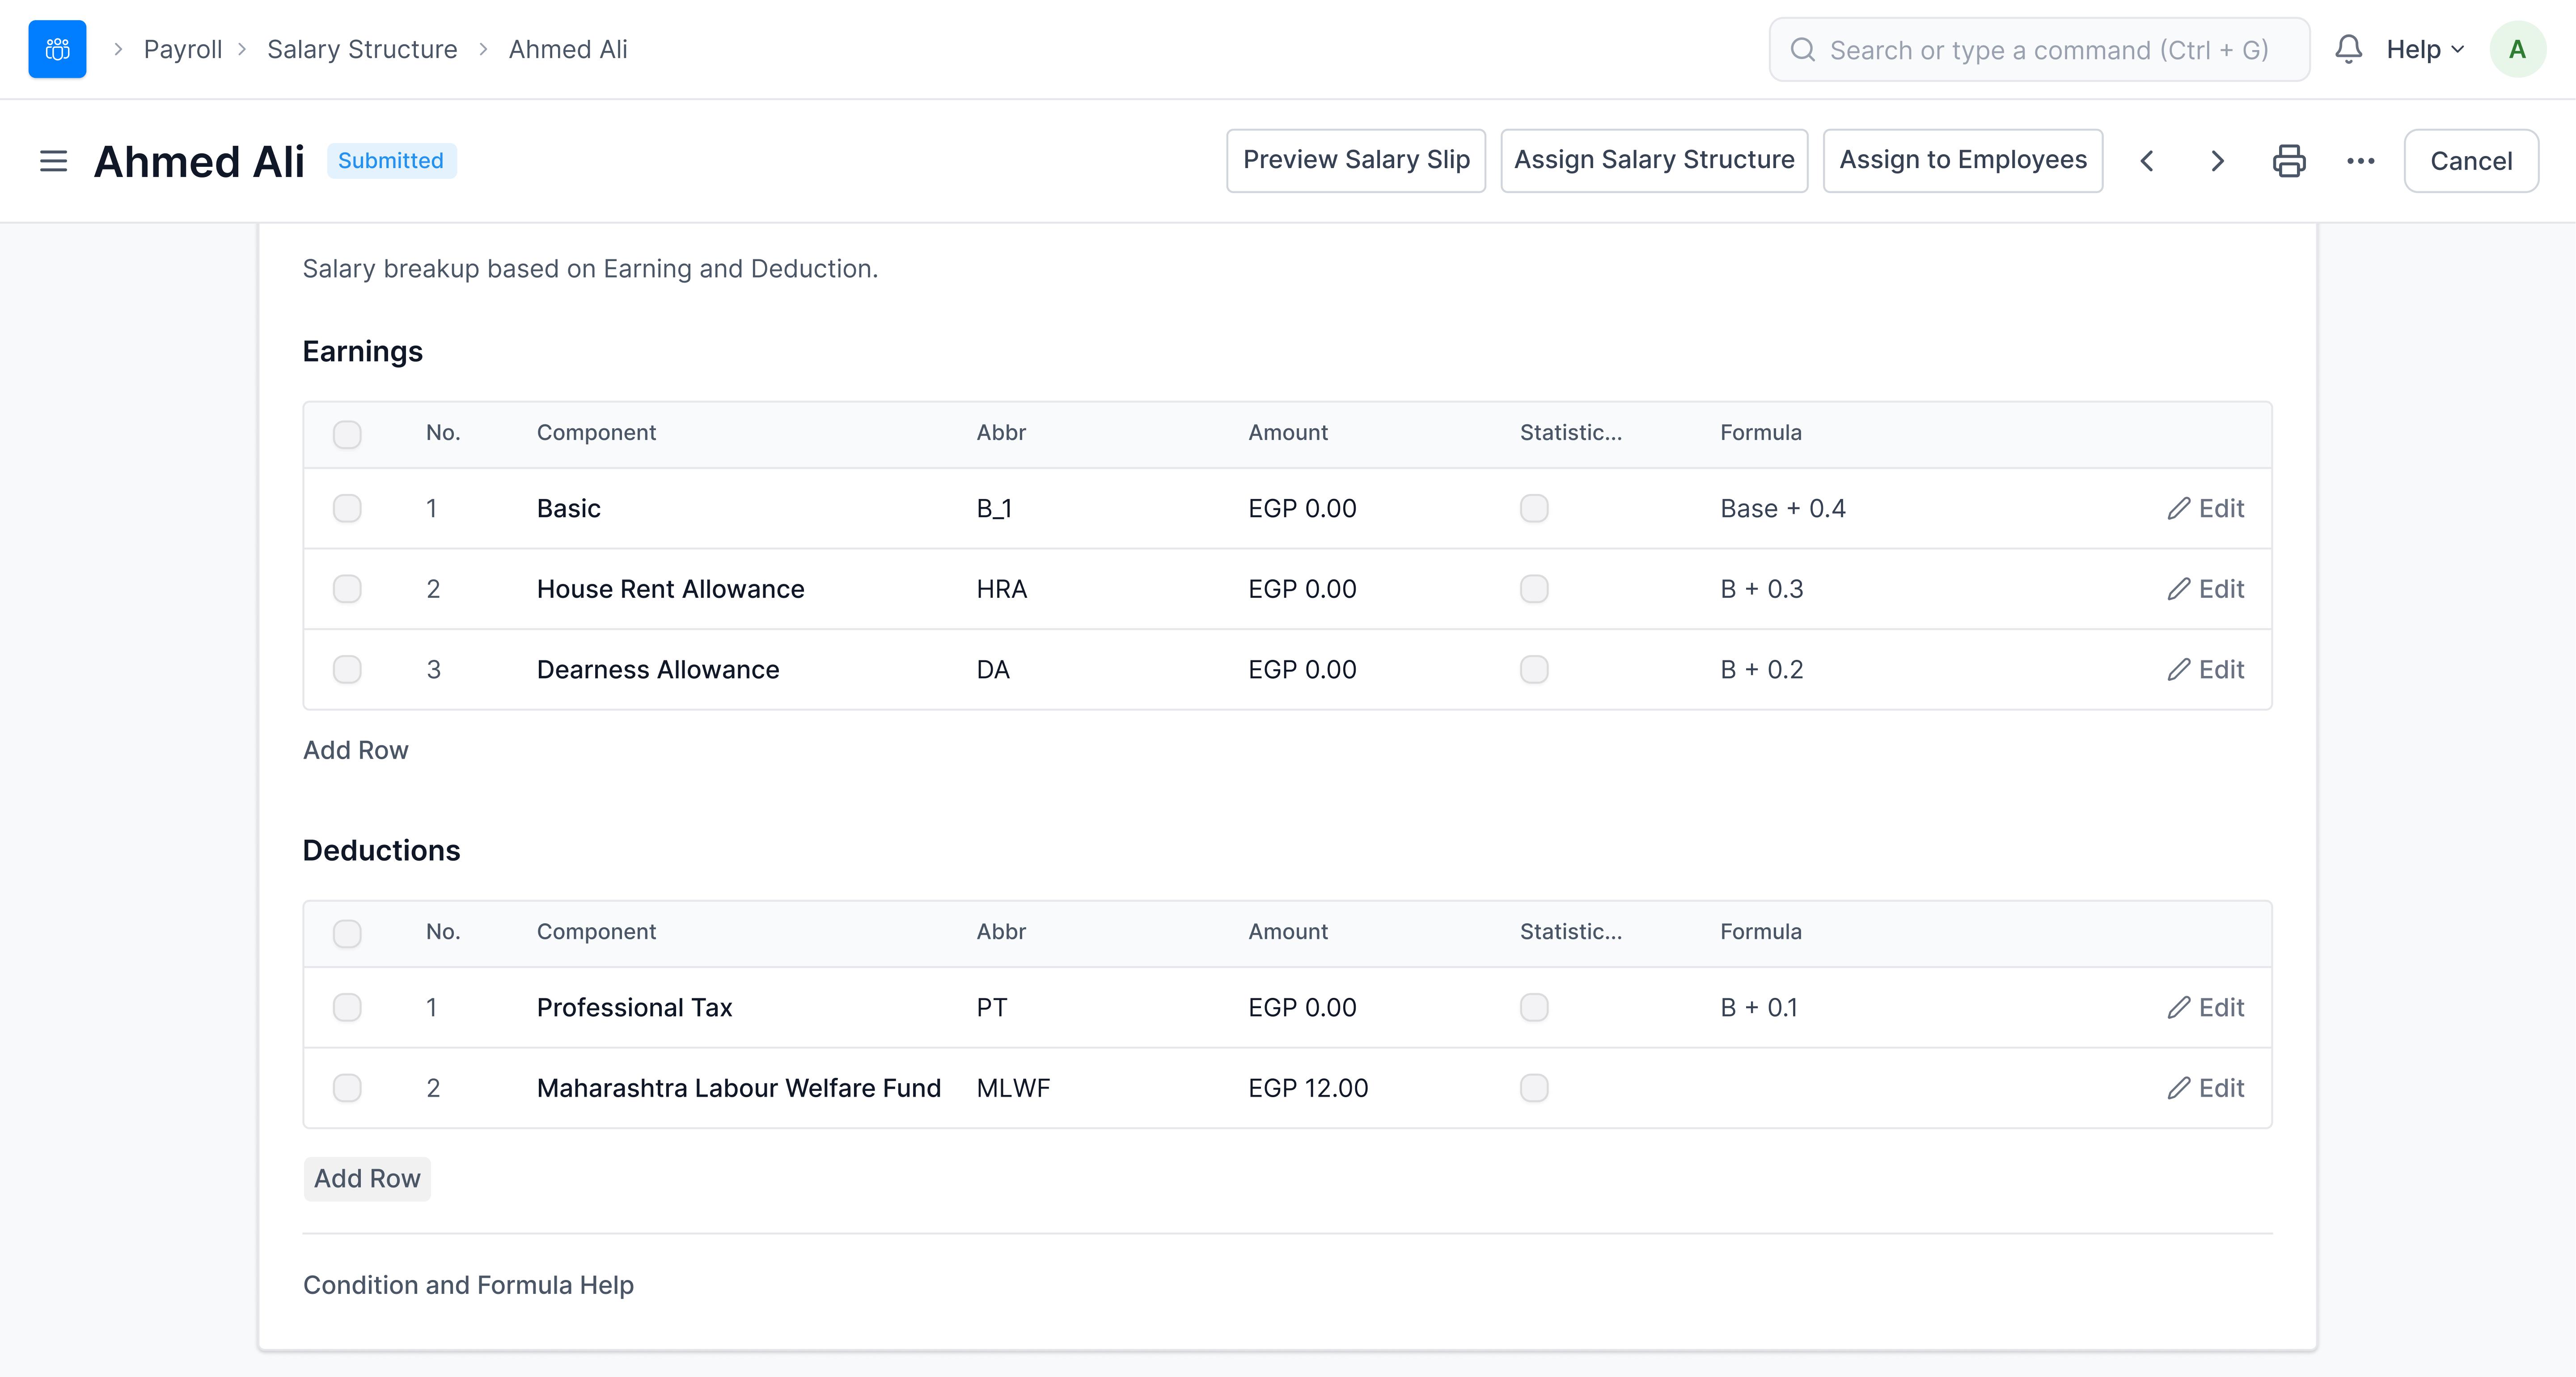The width and height of the screenshot is (2576, 1377).
Task: Open the HR app home icon
Action: (57, 49)
